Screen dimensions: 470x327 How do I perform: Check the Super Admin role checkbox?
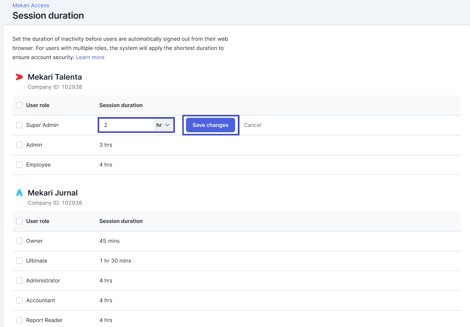19,125
